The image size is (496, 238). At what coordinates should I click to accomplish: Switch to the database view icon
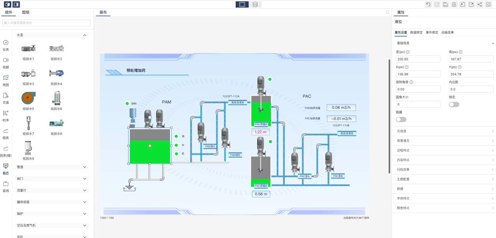point(255,5)
